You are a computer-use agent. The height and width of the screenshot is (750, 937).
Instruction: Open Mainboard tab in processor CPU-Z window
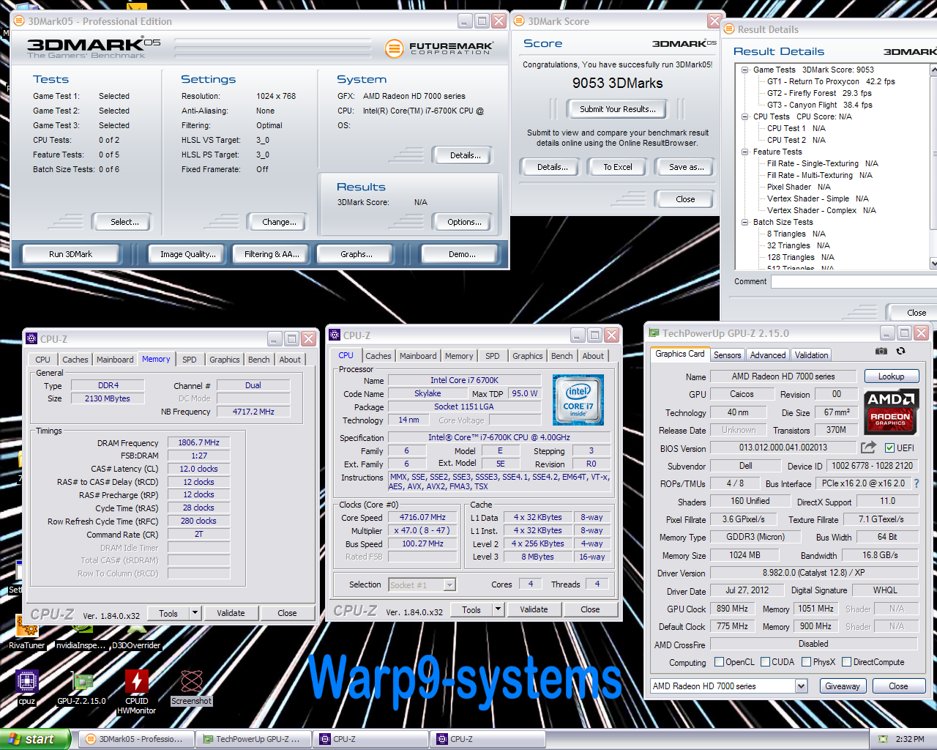pyautogui.click(x=418, y=356)
